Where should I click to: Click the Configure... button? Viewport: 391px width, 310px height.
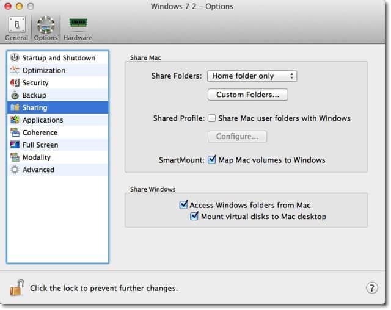[x=237, y=137]
